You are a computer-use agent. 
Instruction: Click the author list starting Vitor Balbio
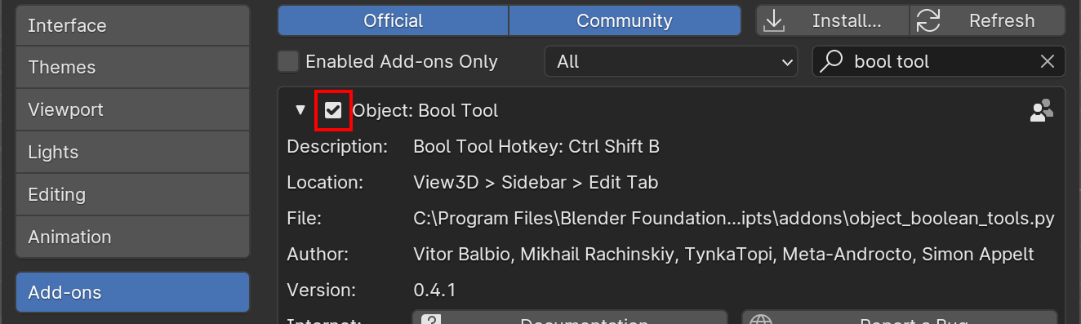[x=724, y=255]
